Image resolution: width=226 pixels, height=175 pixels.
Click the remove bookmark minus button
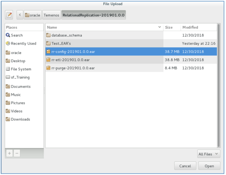(17, 153)
